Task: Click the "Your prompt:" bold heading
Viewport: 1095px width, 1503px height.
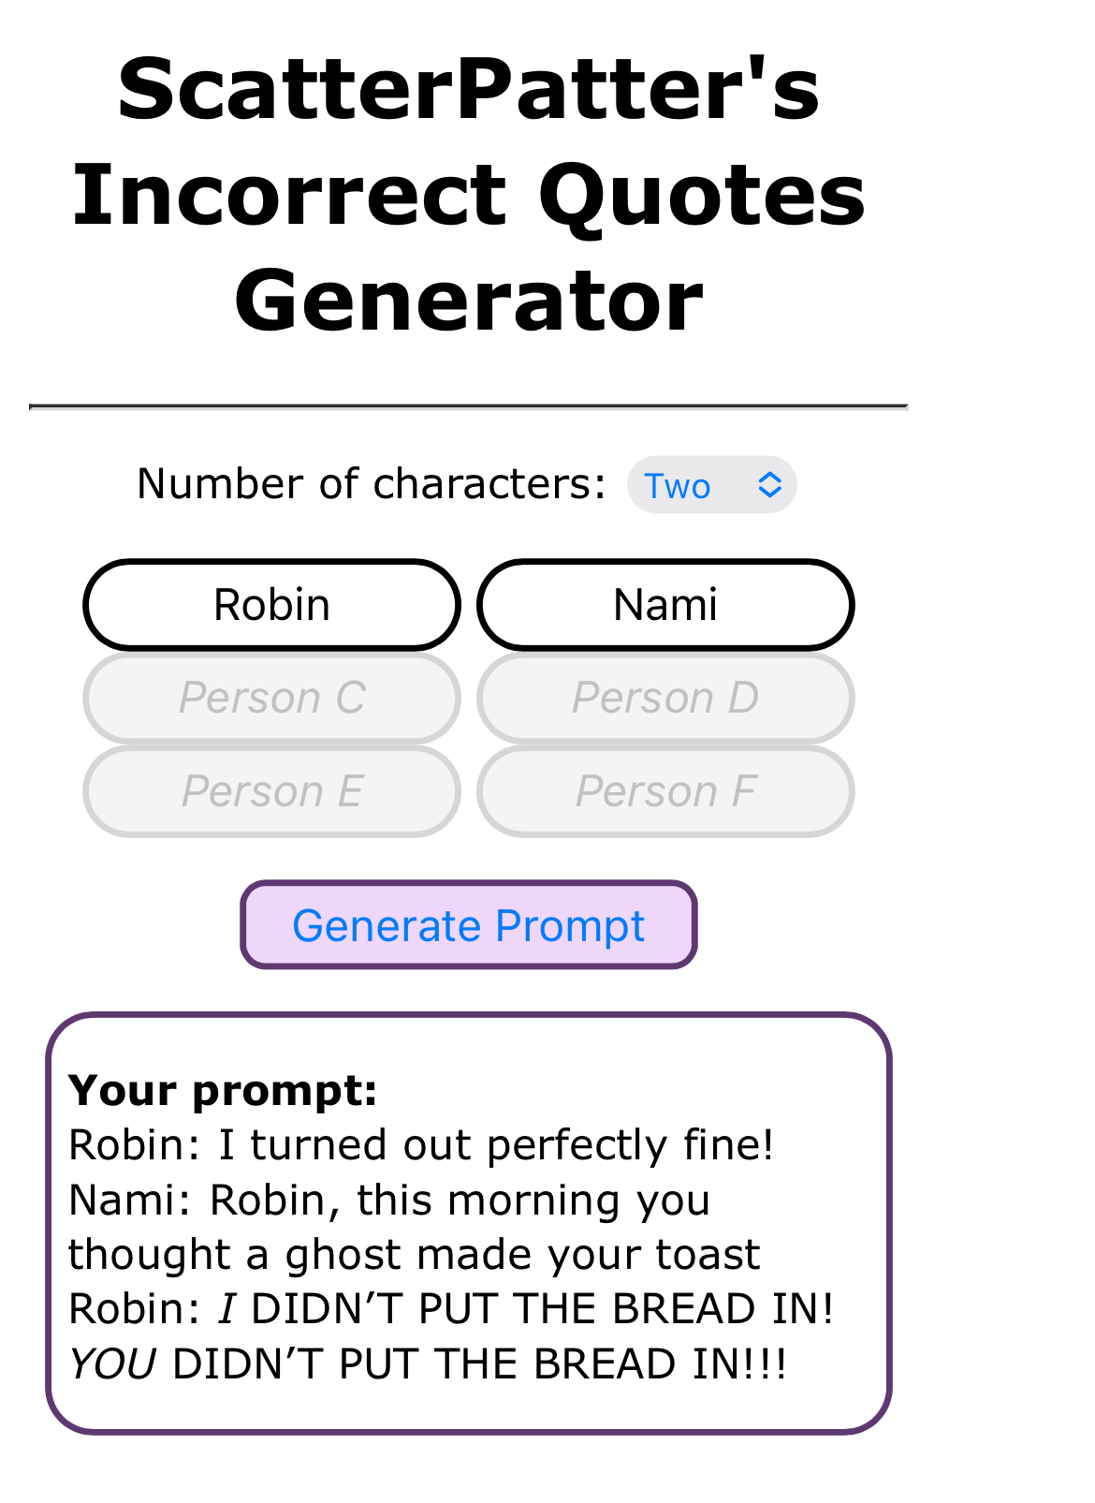Action: pyautogui.click(x=223, y=1090)
